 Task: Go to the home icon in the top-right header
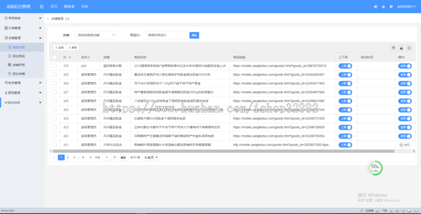coord(375,7)
